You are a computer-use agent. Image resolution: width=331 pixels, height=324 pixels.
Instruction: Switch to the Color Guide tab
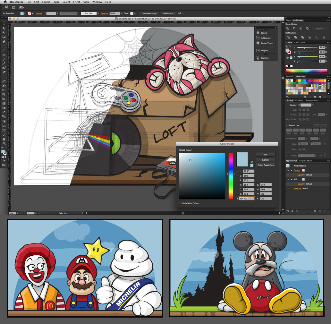pos(300,43)
